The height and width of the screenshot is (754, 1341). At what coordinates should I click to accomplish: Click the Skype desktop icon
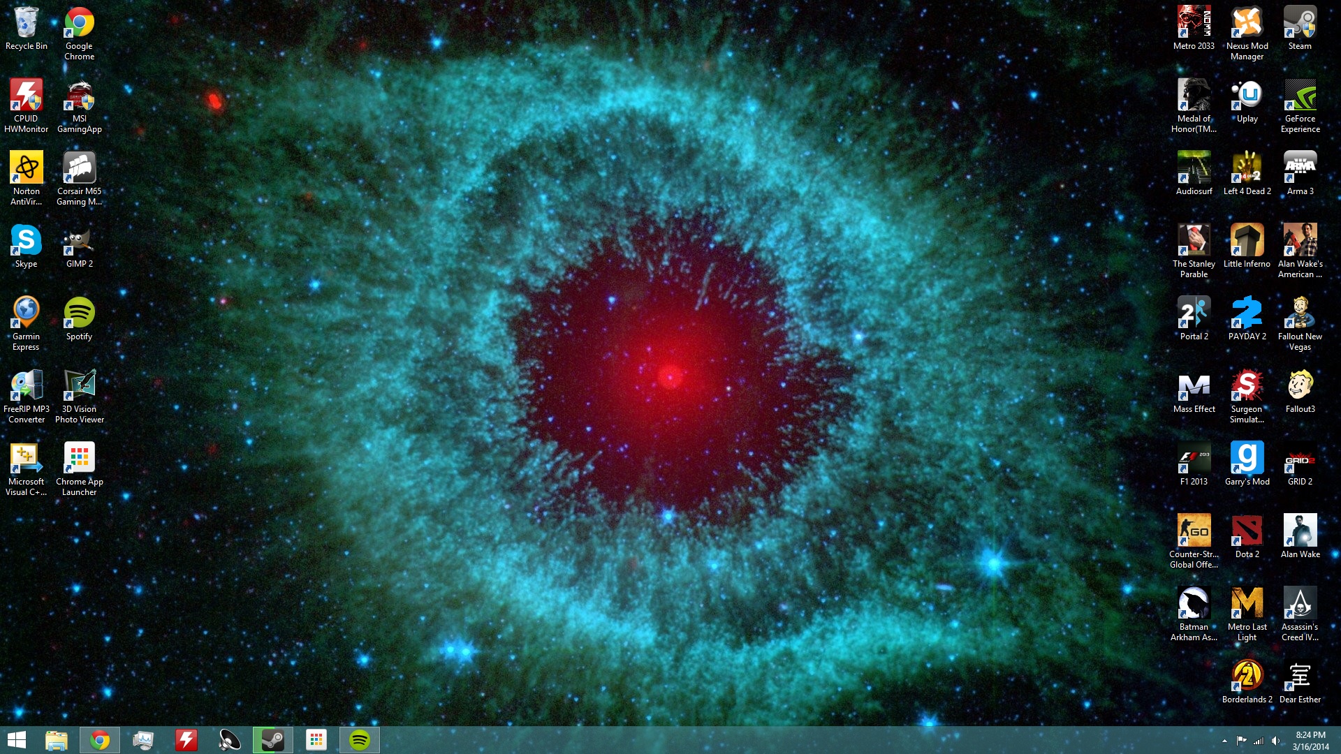point(26,242)
